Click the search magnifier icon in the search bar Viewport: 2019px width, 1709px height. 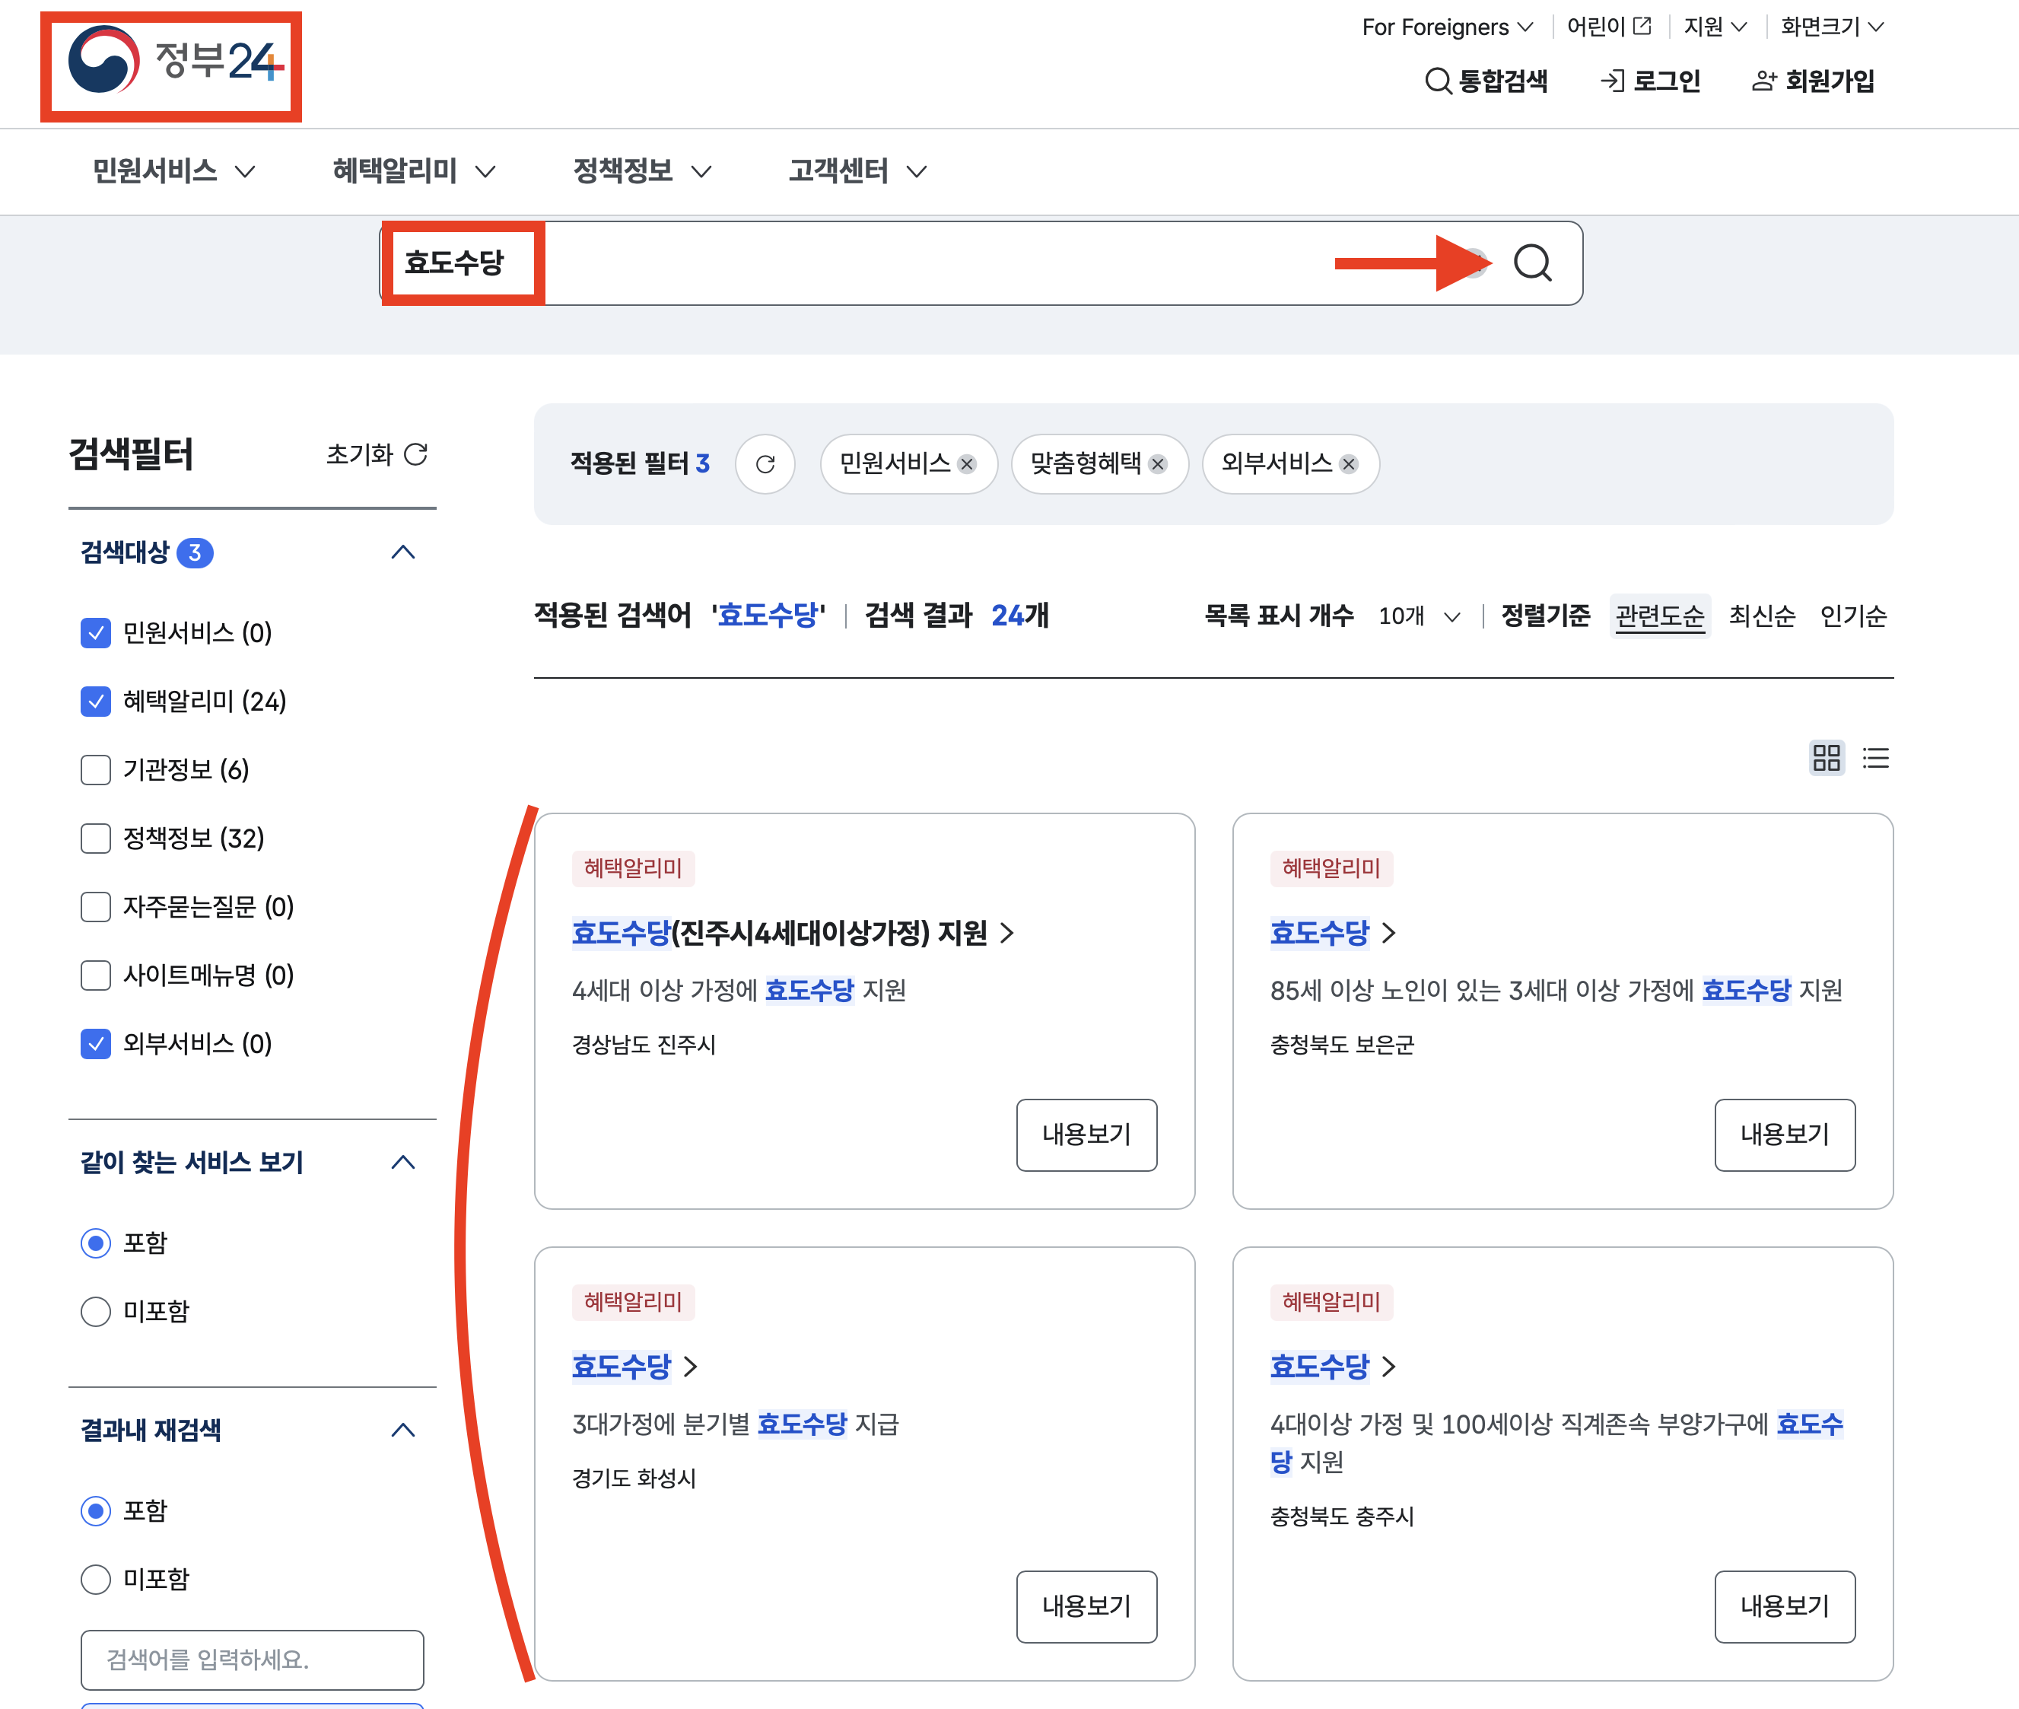pyautogui.click(x=1532, y=263)
